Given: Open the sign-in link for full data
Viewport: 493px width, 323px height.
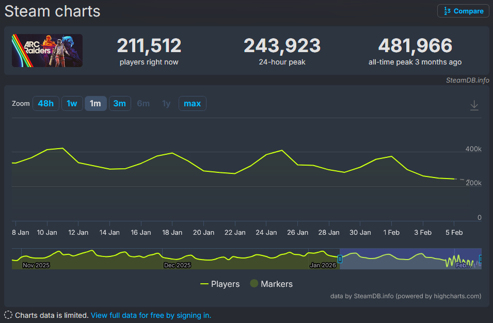Looking at the screenshot, I should 151,315.
